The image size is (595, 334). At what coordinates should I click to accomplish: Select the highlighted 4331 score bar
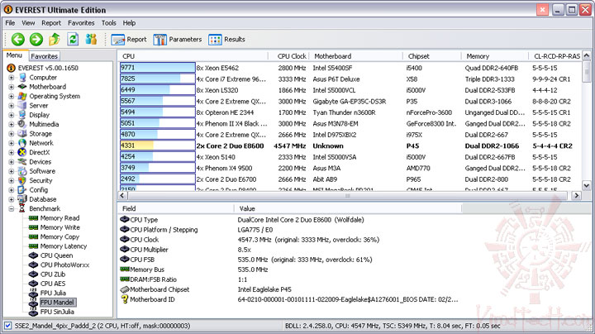pos(158,146)
